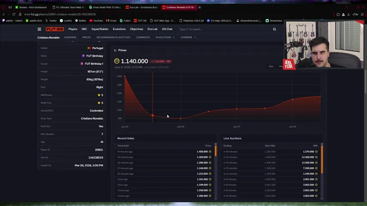
Task: Click the Recent Sales scrollbar thumb
Action: click(x=216, y=151)
